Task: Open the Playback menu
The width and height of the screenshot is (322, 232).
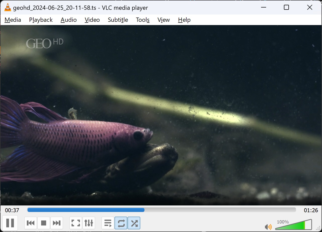Action: tap(41, 20)
